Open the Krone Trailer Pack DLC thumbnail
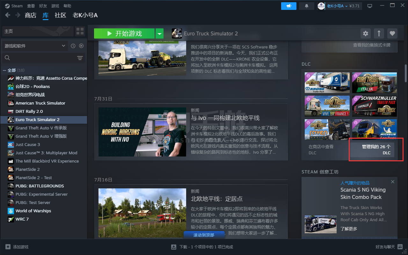Image resolution: width=408 pixels, height=255 pixels. click(327, 83)
